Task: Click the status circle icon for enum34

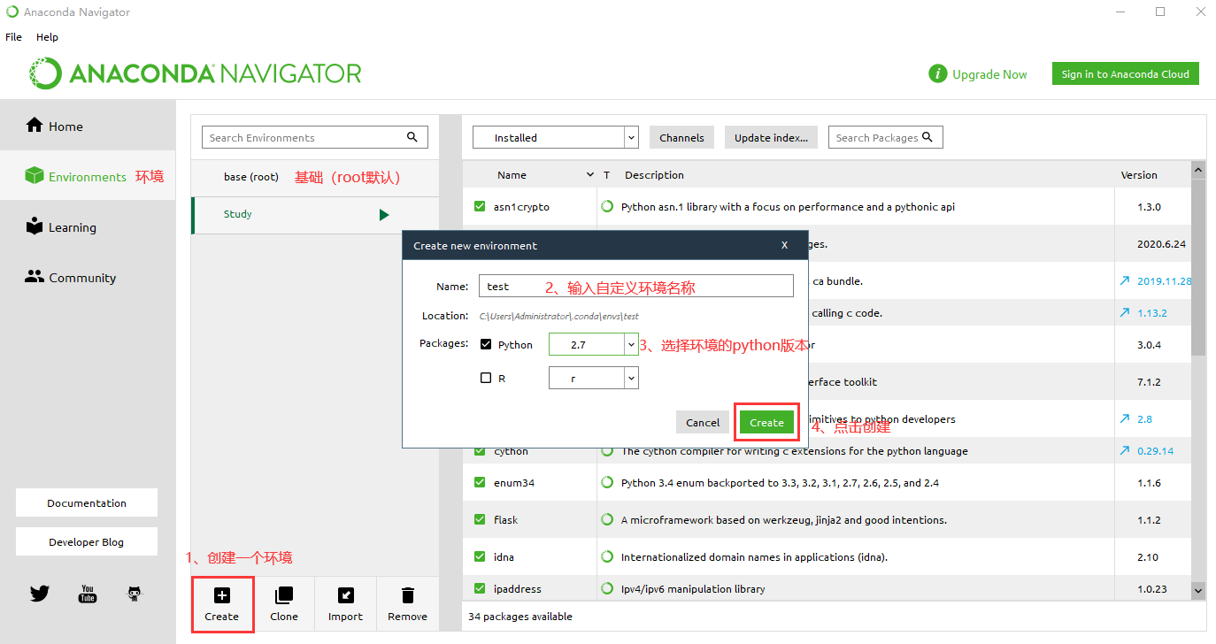Action: [x=607, y=482]
